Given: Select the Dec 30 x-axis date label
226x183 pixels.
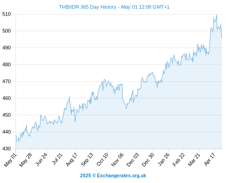Looking at the screenshot, I should (148, 159).
